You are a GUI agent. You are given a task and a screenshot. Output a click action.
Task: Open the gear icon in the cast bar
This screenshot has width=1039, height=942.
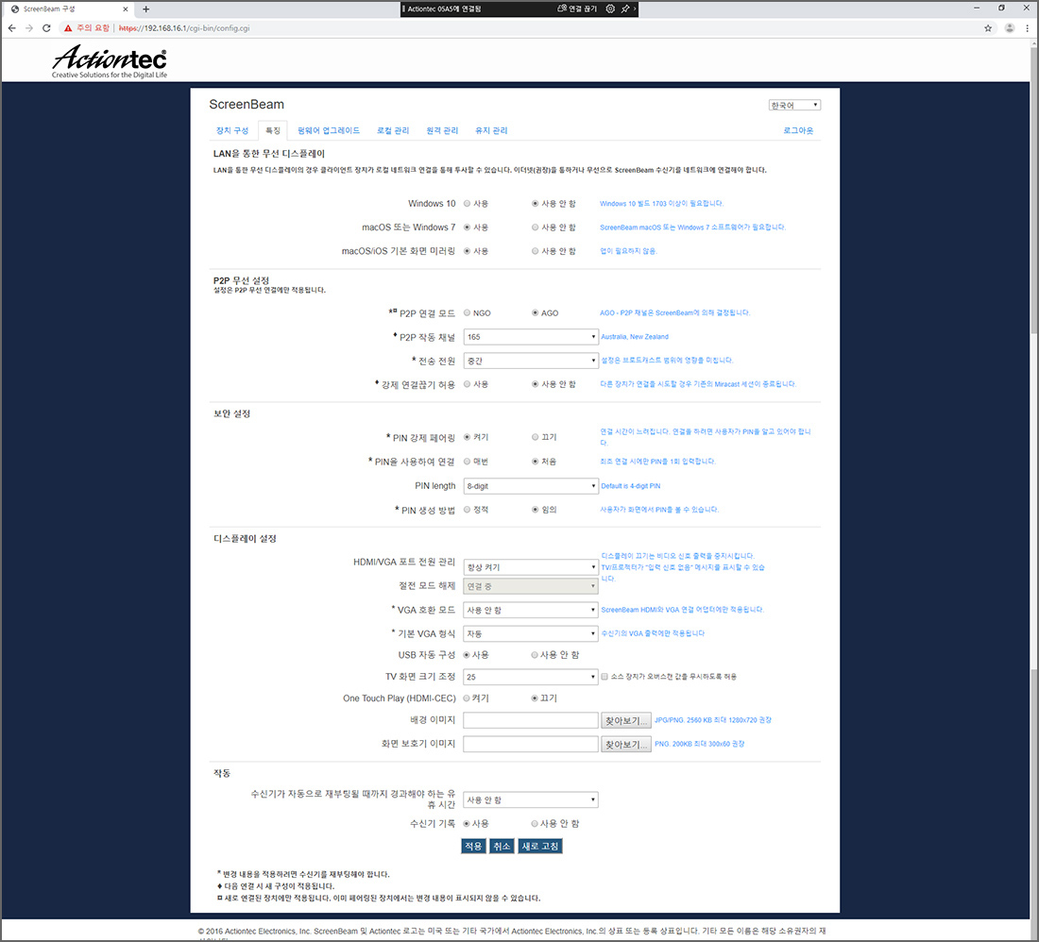[610, 8]
